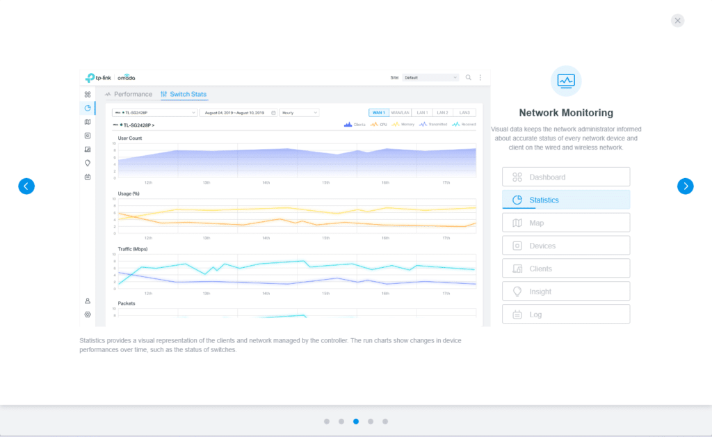This screenshot has width=712, height=437.
Task: Switch to the Performance tab
Action: 129,94
